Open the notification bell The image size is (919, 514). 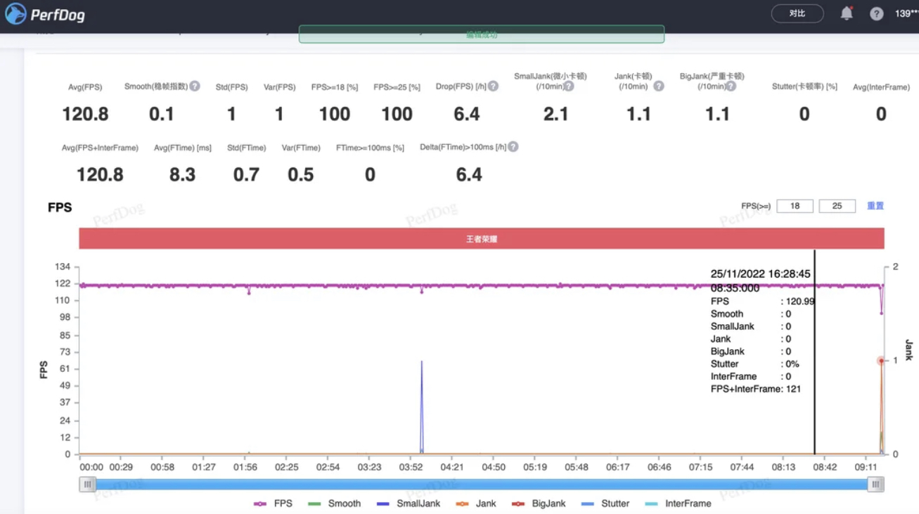click(847, 13)
